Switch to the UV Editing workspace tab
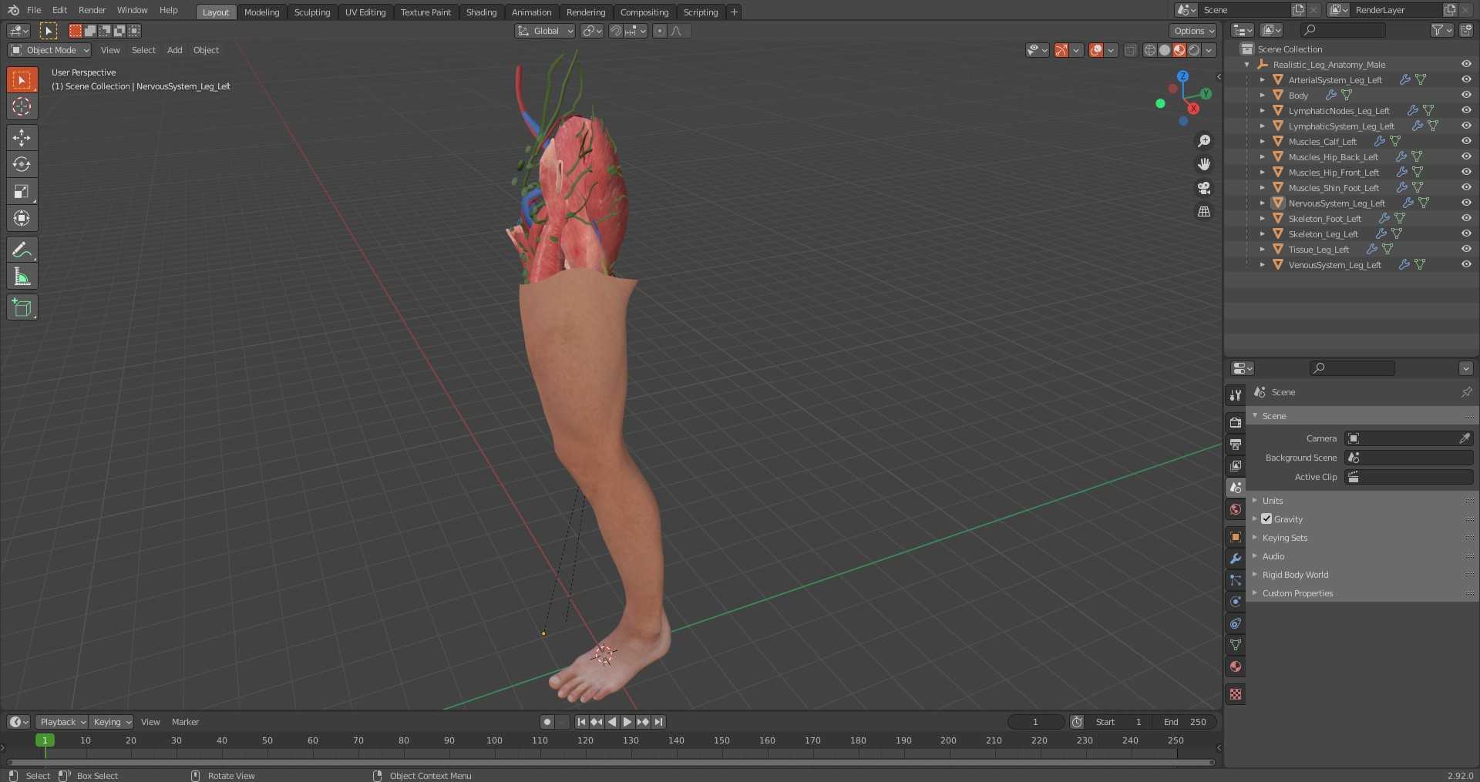Image resolution: width=1480 pixels, height=782 pixels. [365, 12]
